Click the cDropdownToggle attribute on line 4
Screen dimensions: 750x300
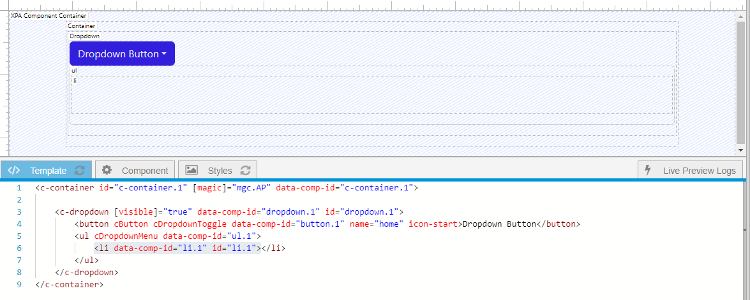coord(190,224)
